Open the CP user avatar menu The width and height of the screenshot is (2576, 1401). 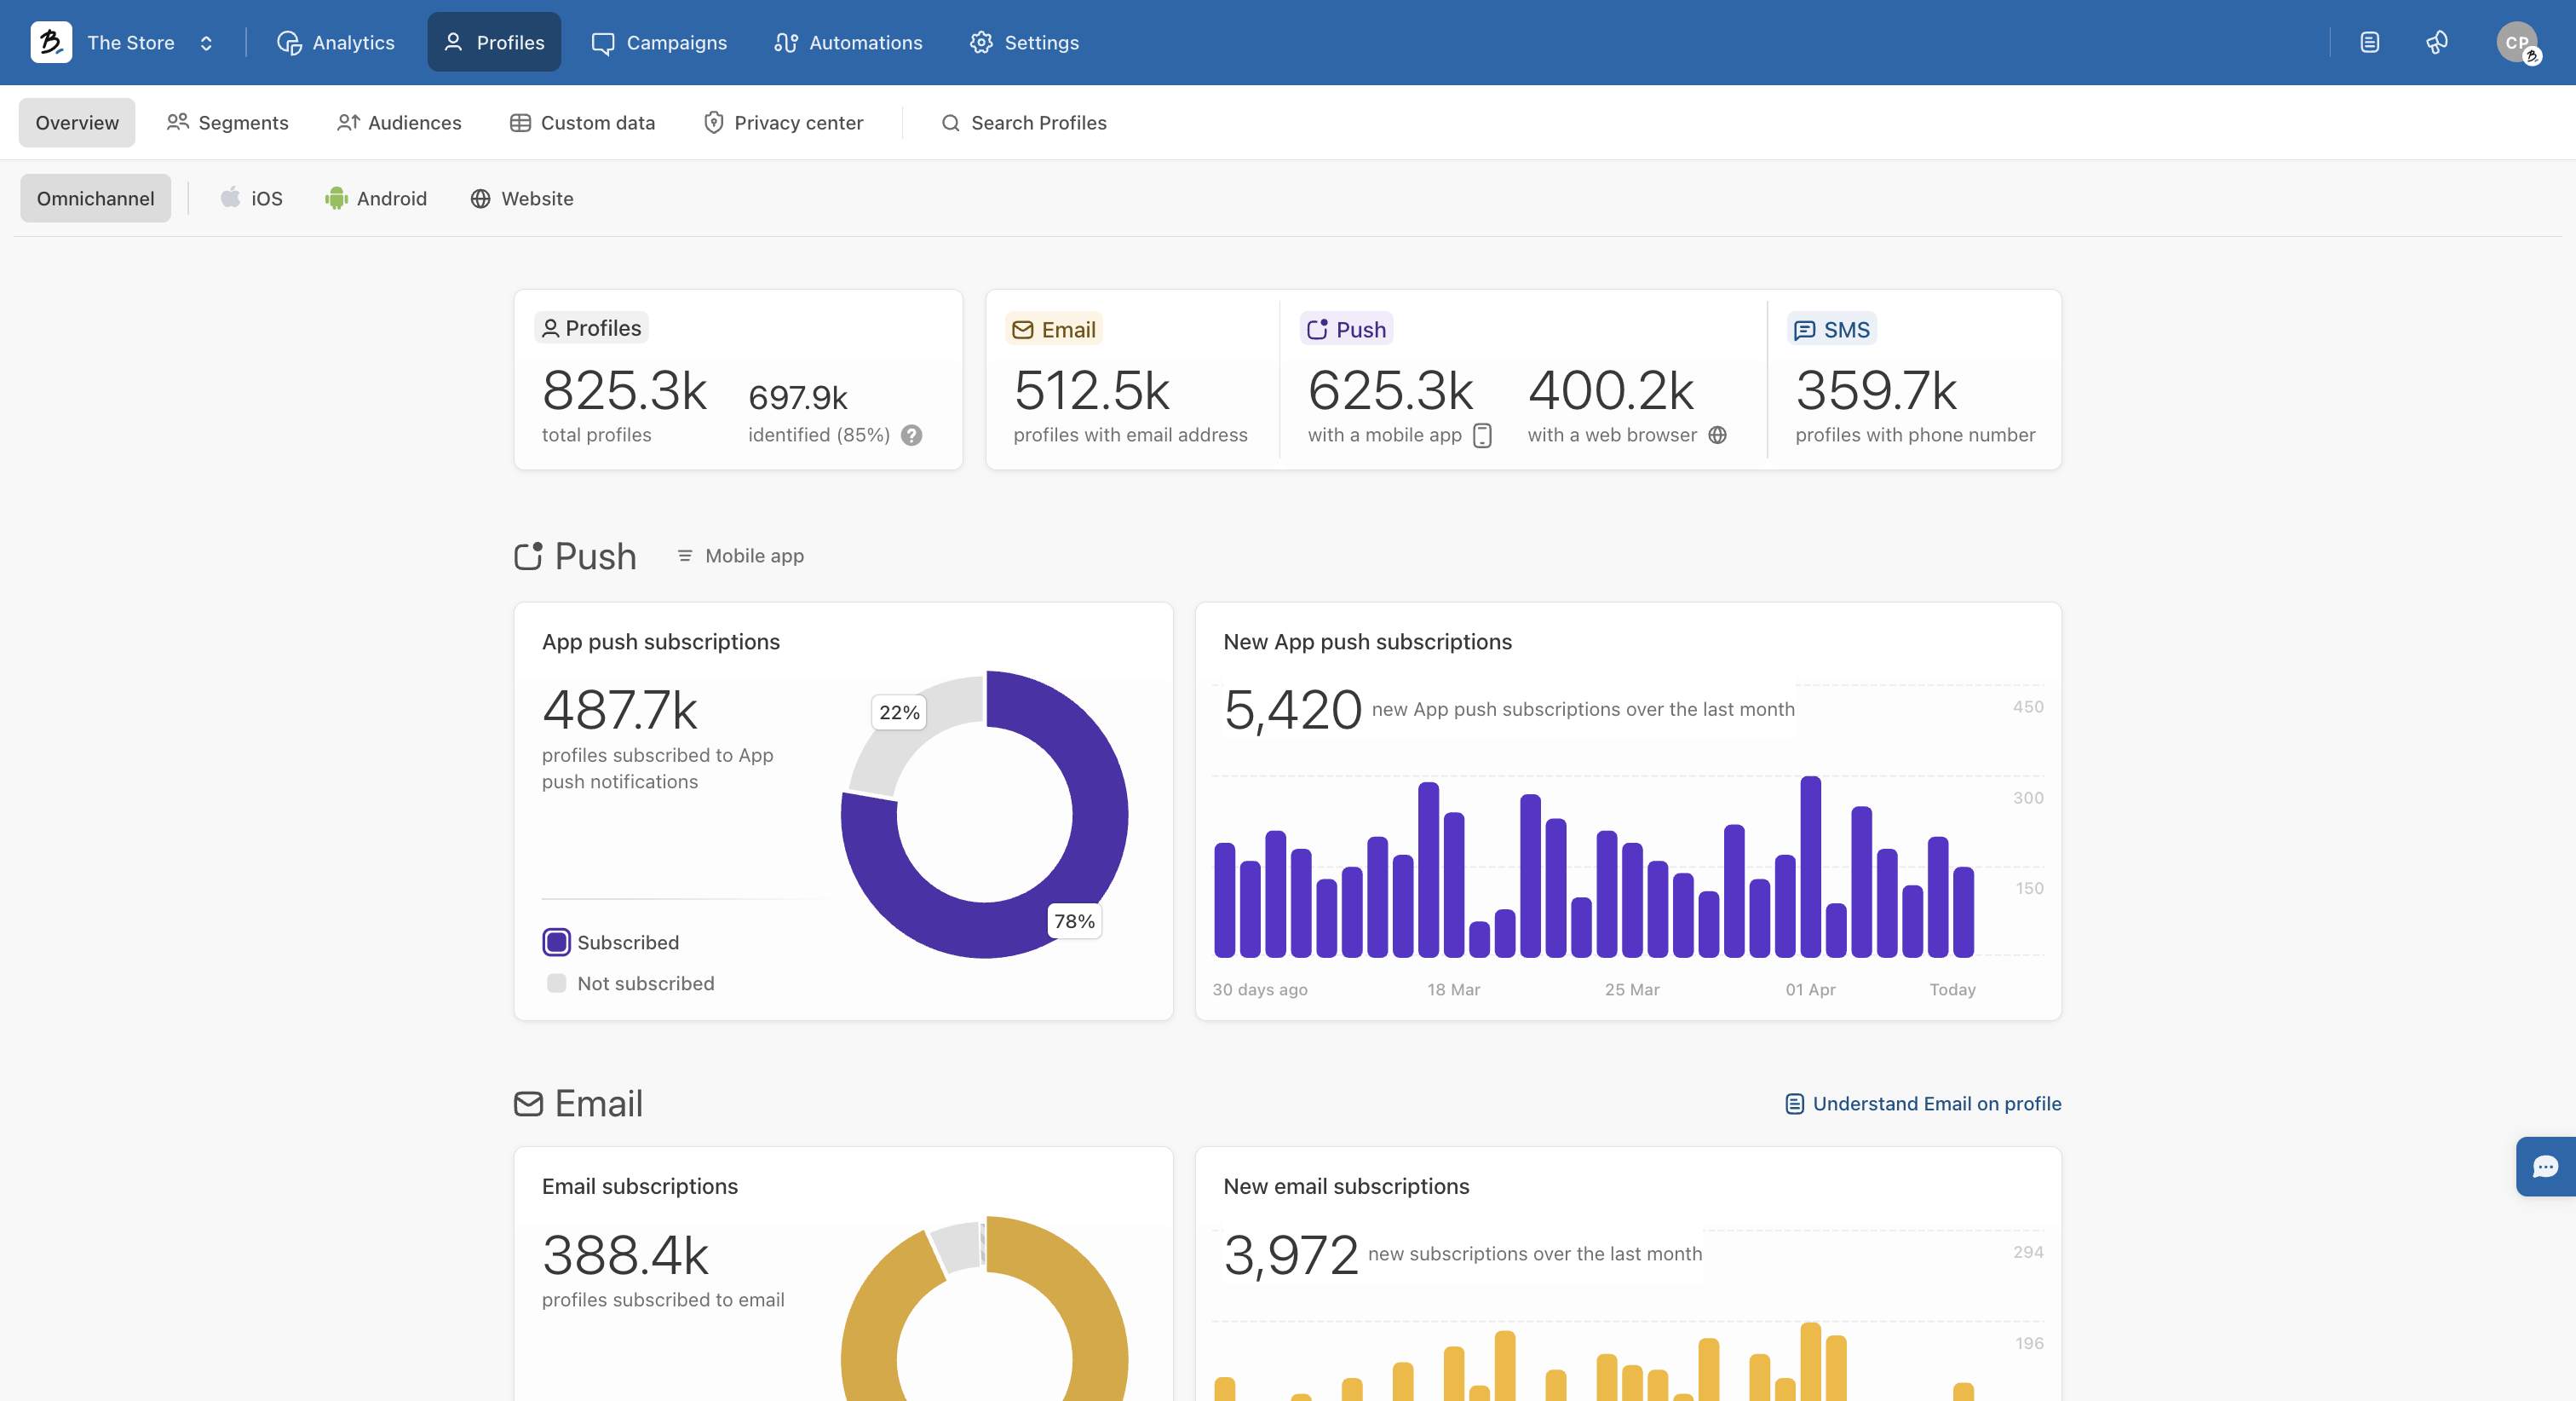[2516, 42]
